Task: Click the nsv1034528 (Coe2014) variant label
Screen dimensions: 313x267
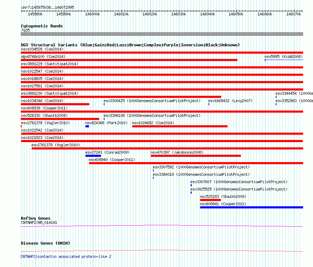Action: coord(42,49)
